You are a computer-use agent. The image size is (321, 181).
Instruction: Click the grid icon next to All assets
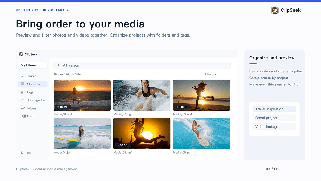pyautogui.click(x=23, y=84)
